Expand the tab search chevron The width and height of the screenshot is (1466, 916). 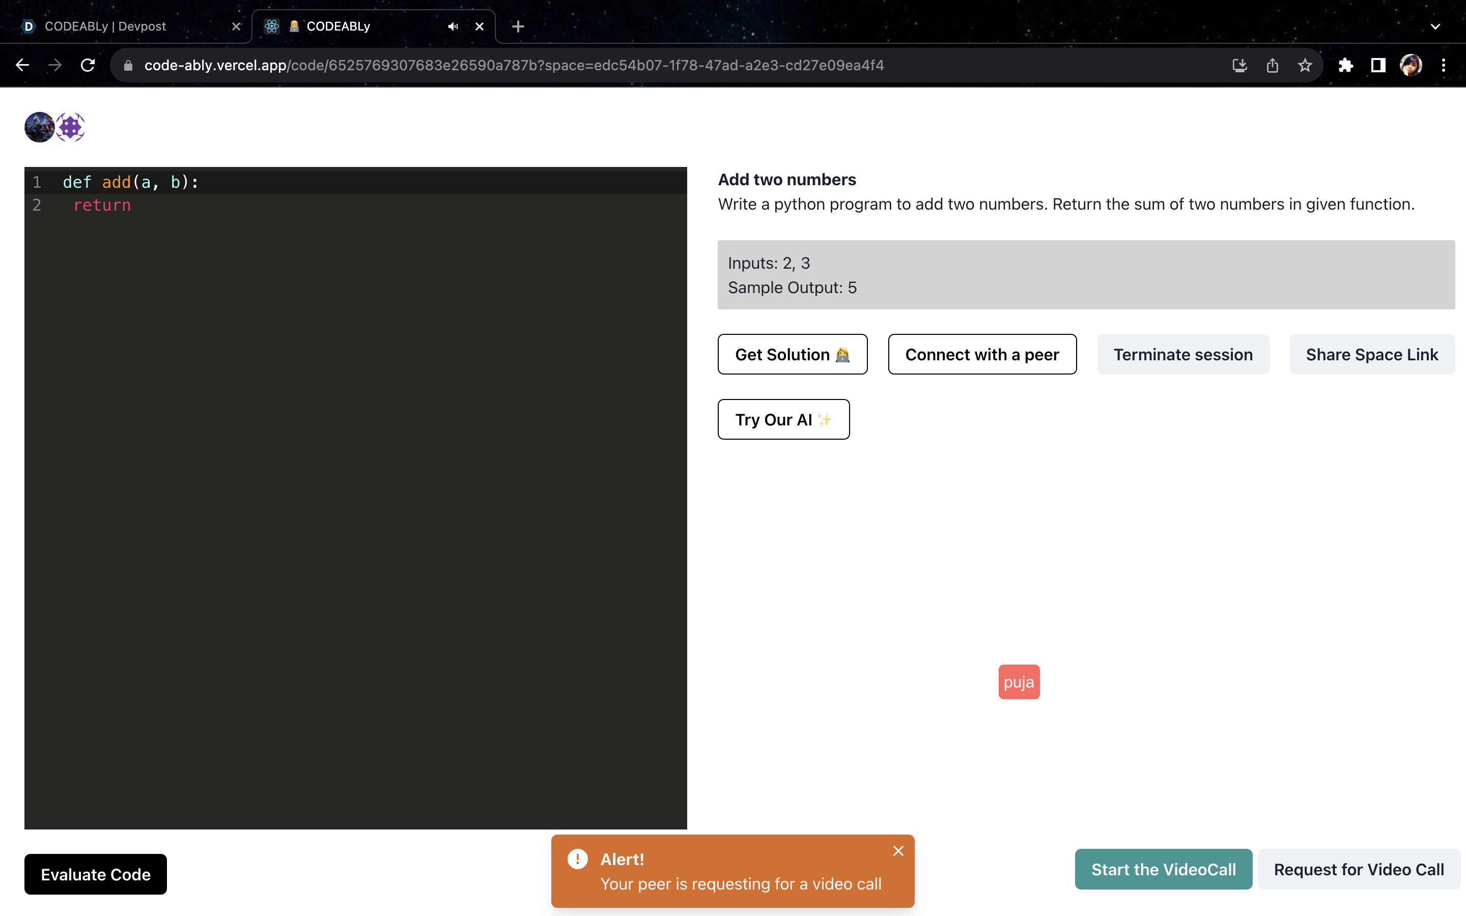[1434, 26]
